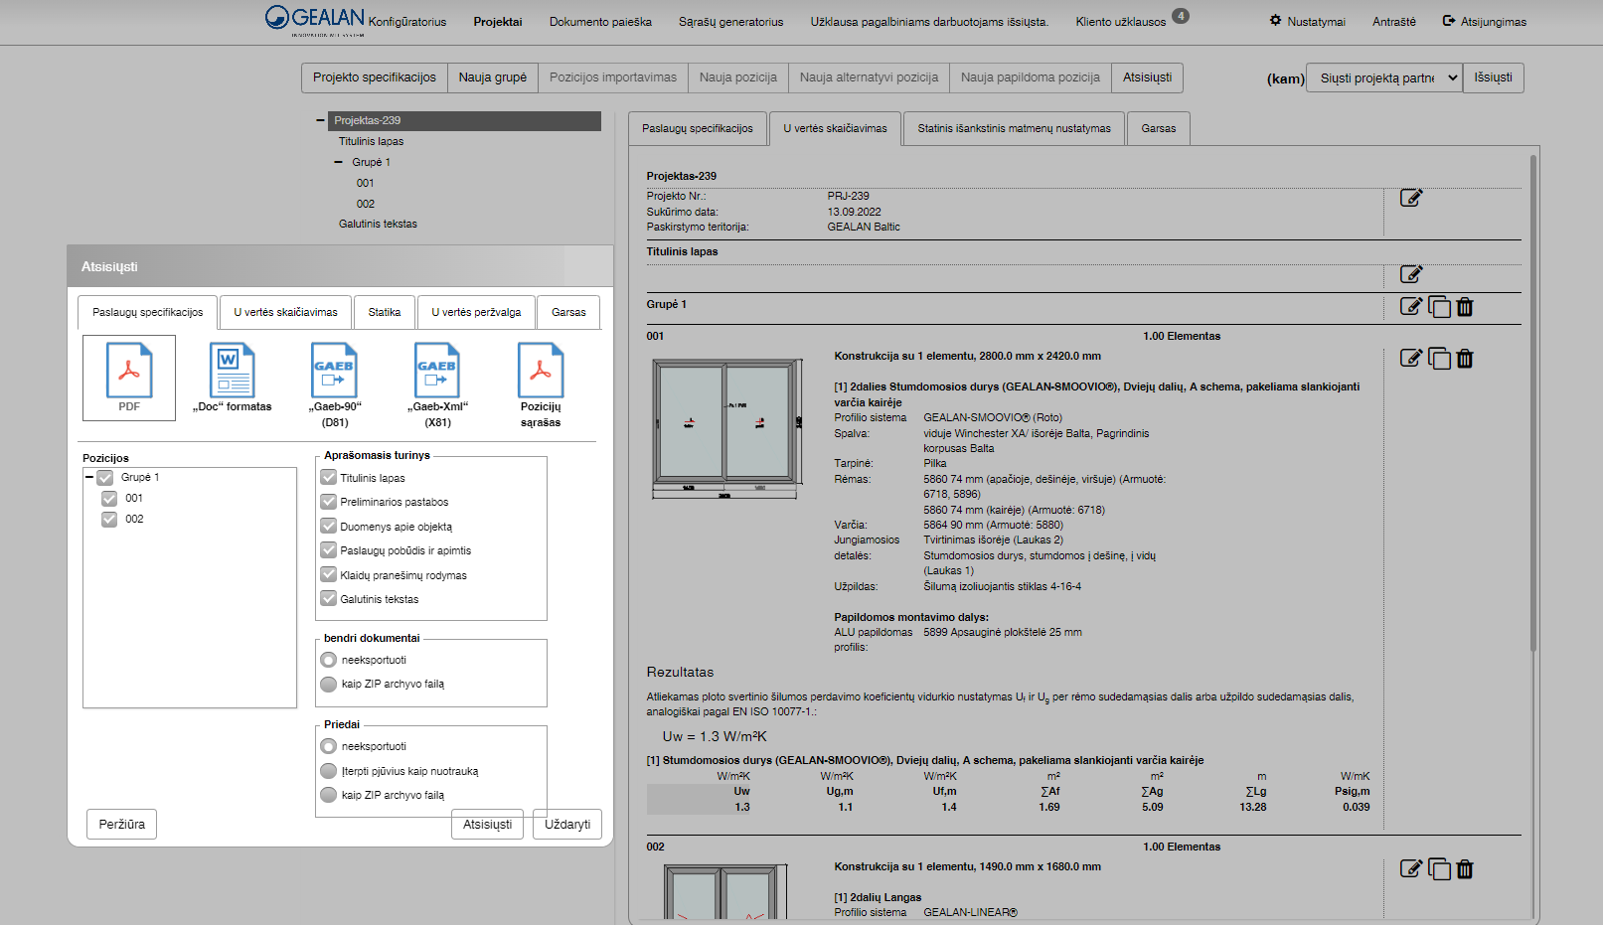Click the Uždaryti button
The height and width of the screenshot is (925, 1603).
[567, 825]
